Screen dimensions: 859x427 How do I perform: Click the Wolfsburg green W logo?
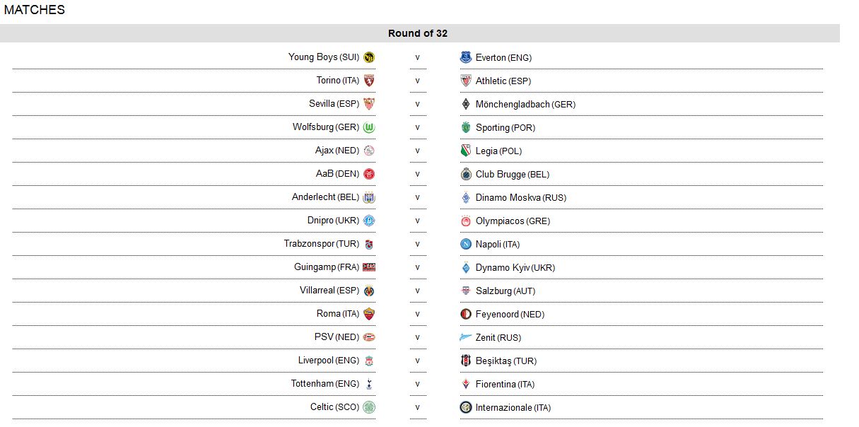369,127
